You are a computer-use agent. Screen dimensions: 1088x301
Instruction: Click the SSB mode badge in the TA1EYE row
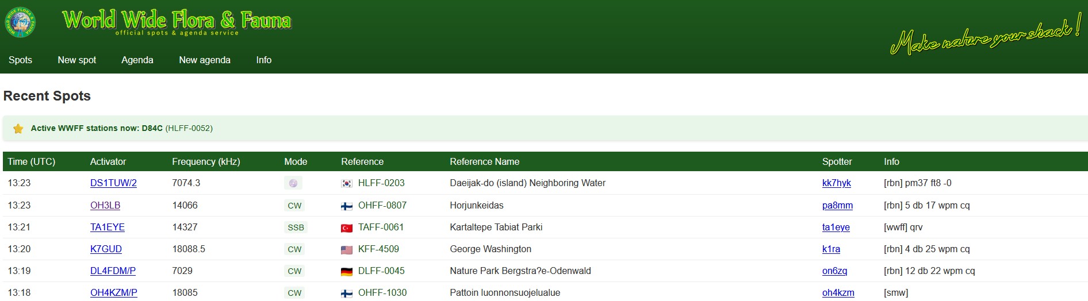296,227
